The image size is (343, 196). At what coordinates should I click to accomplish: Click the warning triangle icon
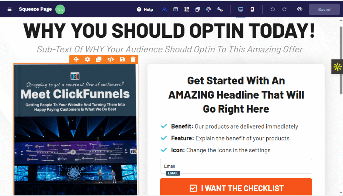click(164, 9)
